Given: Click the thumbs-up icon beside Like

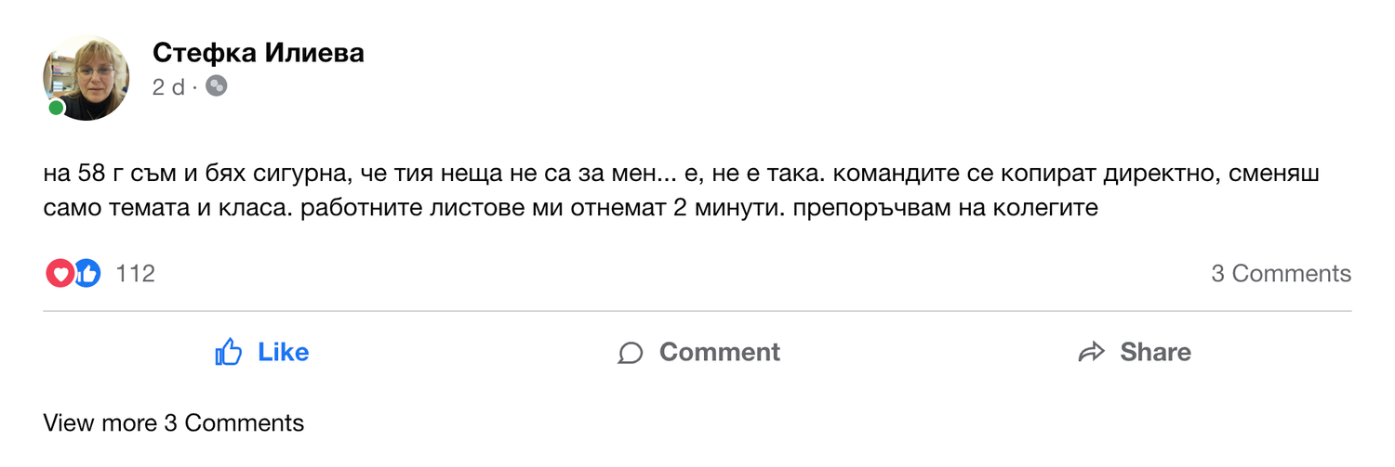Looking at the screenshot, I should [x=229, y=352].
